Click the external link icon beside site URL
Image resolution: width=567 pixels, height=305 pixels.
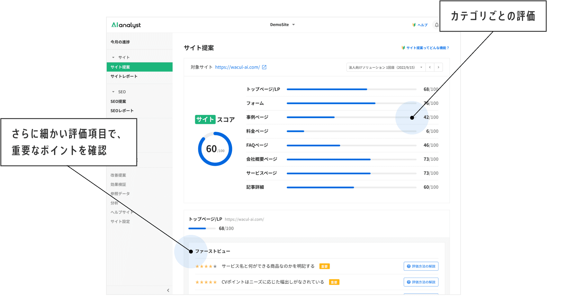pyautogui.click(x=264, y=67)
